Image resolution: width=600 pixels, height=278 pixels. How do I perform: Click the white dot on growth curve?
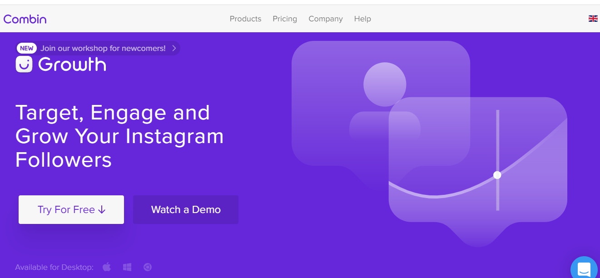coord(497,175)
